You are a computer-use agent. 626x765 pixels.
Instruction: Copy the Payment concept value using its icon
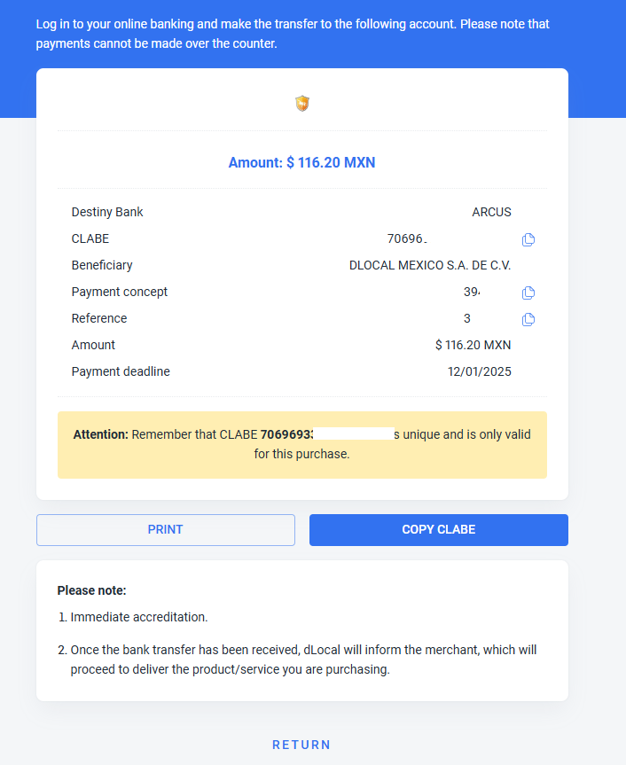(528, 293)
